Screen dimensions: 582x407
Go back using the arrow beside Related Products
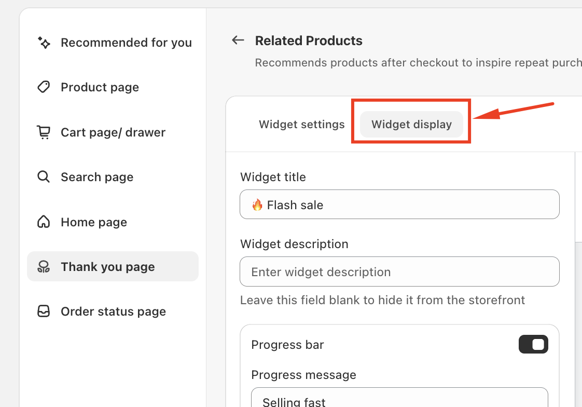pos(238,40)
